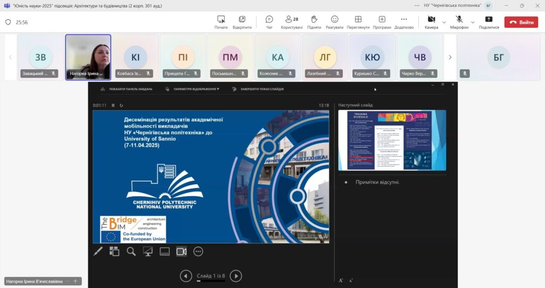Go to next participants page arrow
Viewport: 545px width, 288px height.
click(450, 57)
